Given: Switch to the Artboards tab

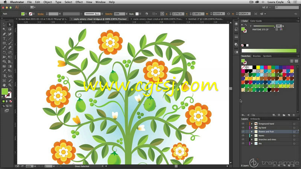Looking at the screenshot, I should pos(255,119).
